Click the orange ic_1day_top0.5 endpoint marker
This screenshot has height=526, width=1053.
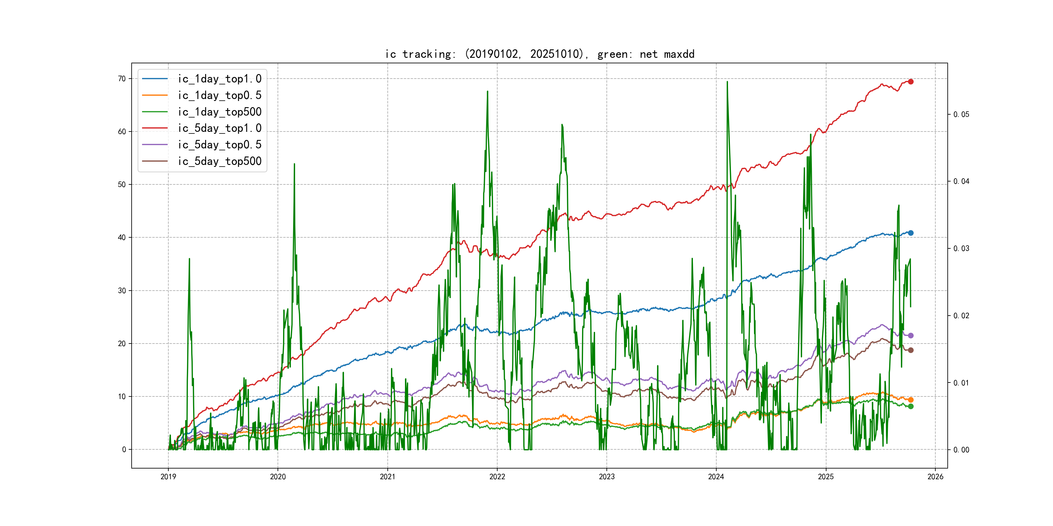(911, 400)
